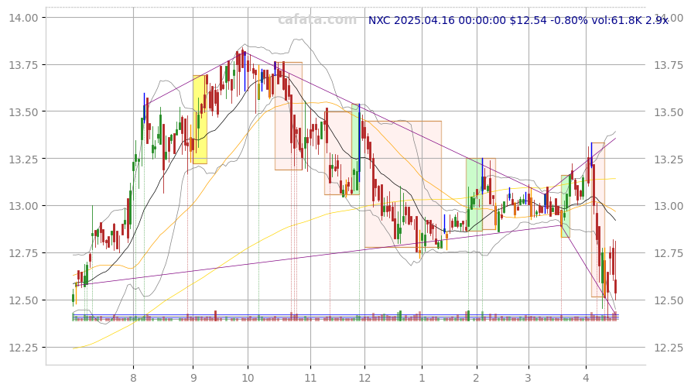Click the 12.75 label on the right axis
This screenshot has width=691, height=391.
click(669, 253)
